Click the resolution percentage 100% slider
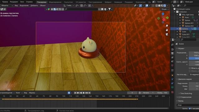The height and width of the screenshot is (112, 199). point(194,58)
